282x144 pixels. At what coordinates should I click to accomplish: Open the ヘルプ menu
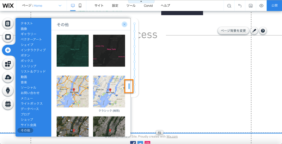pos(165,6)
